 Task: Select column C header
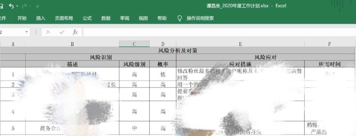(x=134, y=44)
